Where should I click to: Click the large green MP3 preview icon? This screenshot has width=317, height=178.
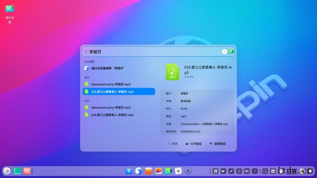(172, 72)
